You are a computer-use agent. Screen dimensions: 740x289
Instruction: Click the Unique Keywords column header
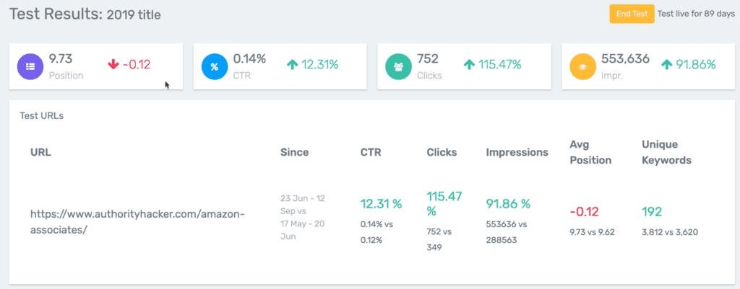point(666,152)
